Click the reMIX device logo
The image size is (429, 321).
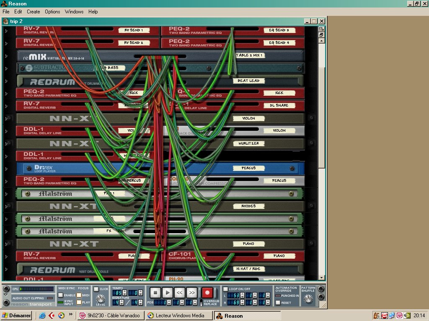pos(35,57)
